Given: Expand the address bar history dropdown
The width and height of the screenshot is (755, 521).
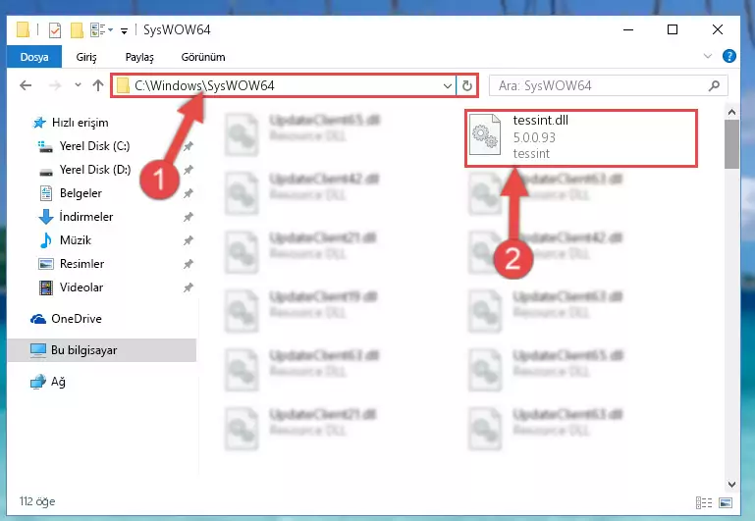Looking at the screenshot, I should [447, 86].
